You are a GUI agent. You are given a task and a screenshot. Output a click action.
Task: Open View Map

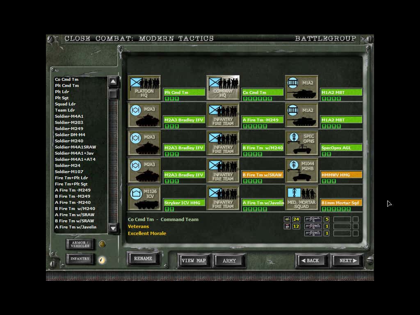194,260
